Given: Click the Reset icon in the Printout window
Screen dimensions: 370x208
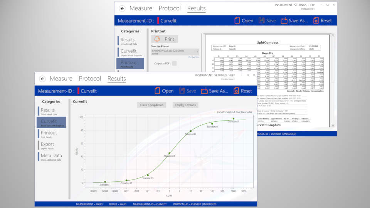Looking at the screenshot, I should [316, 20].
